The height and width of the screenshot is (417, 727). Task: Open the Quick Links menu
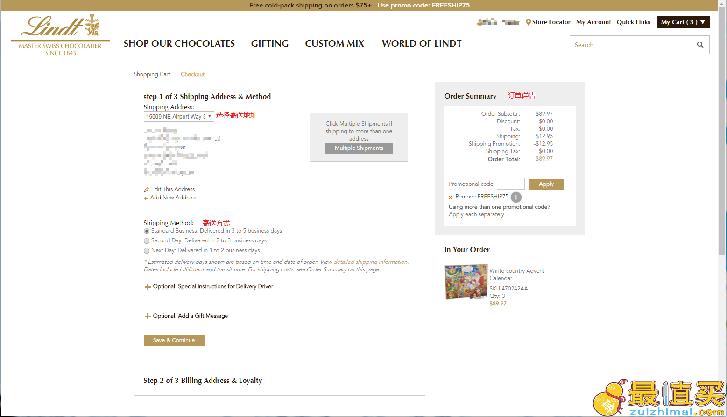pos(634,22)
